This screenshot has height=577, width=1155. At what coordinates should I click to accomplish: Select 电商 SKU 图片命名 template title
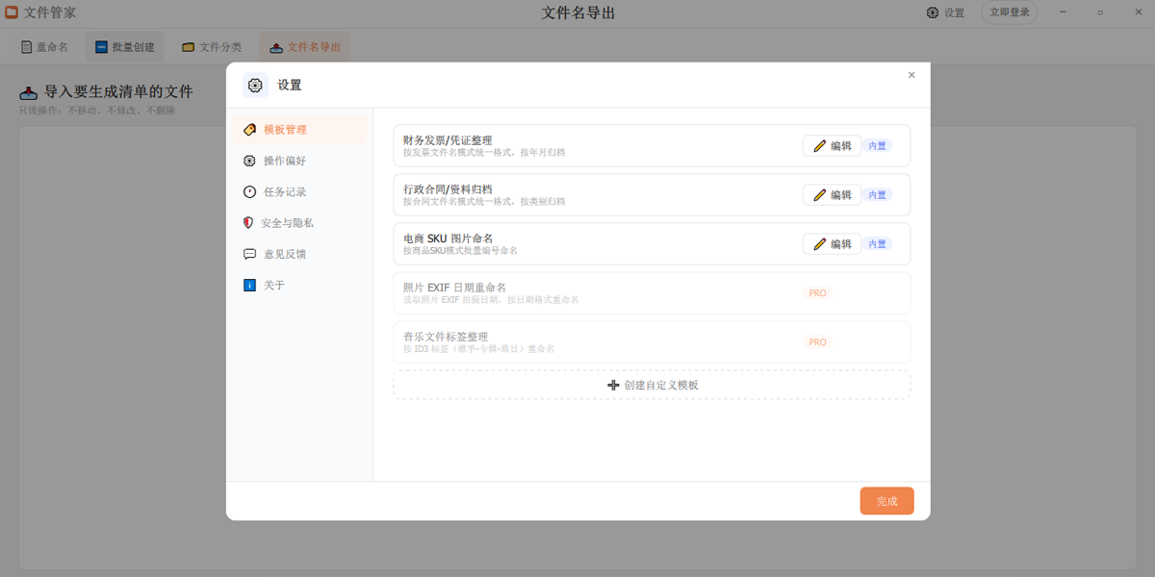[x=449, y=238]
